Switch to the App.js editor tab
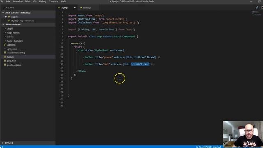 pyautogui.click(x=67, y=7)
